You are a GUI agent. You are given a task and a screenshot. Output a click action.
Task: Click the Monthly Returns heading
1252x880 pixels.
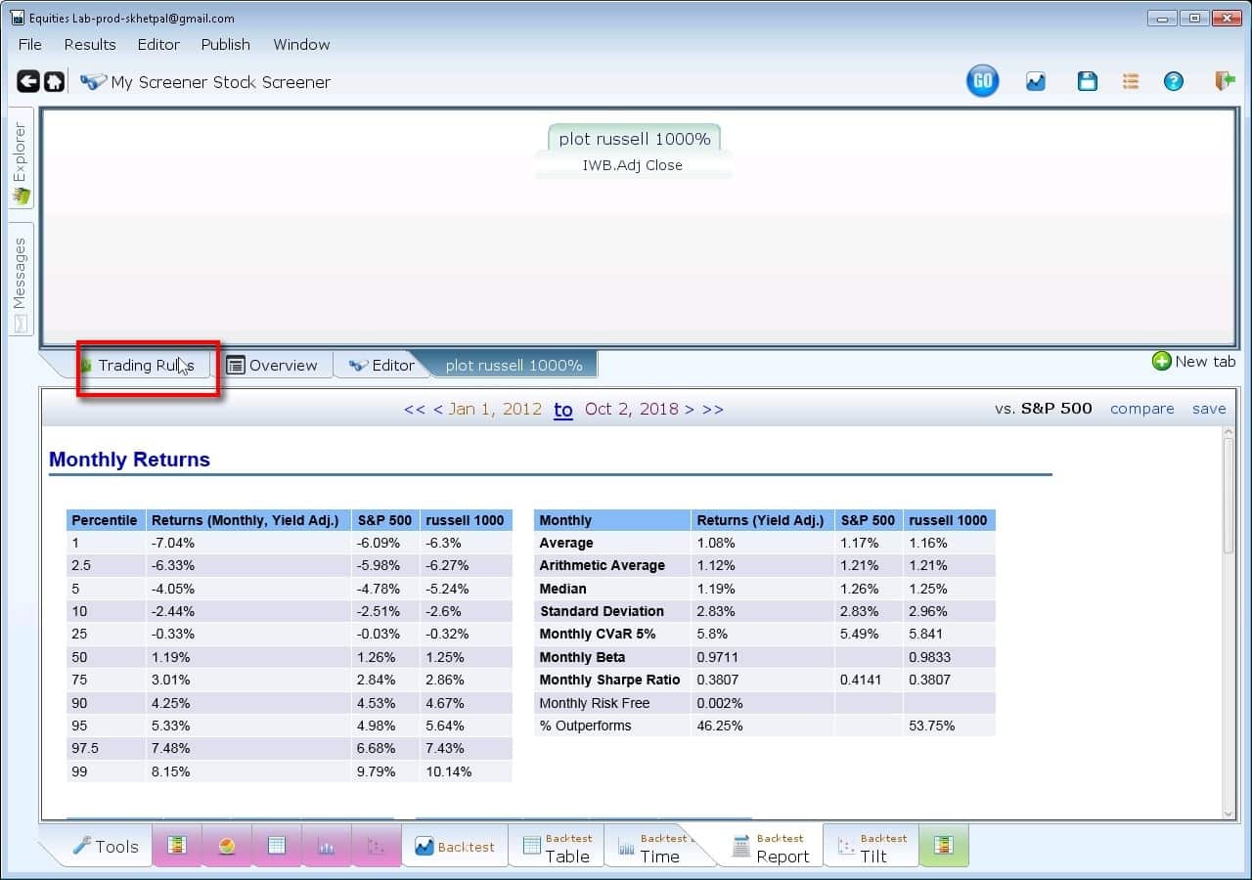tap(129, 460)
